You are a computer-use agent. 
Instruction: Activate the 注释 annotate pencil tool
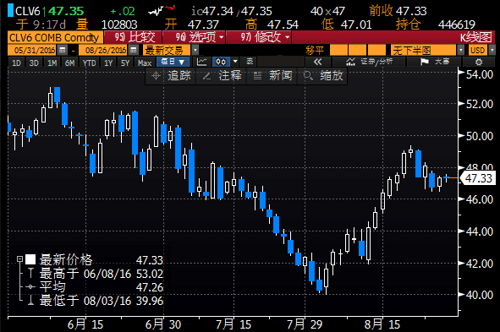point(222,76)
